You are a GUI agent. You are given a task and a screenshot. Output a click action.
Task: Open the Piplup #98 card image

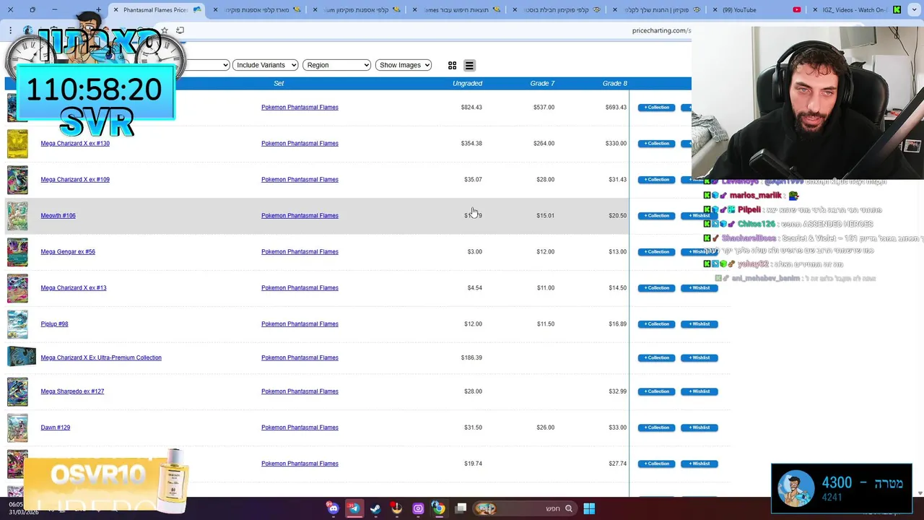pyautogui.click(x=17, y=324)
